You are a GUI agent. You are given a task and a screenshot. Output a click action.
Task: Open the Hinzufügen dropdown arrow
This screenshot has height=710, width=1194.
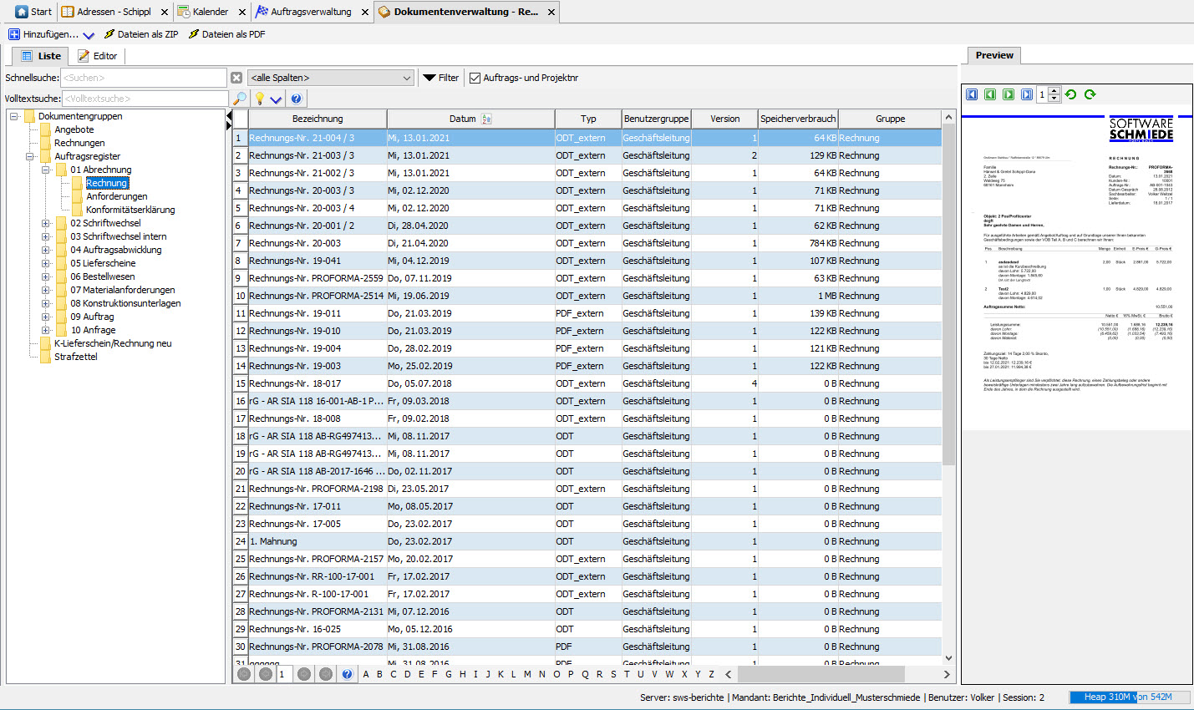click(x=89, y=35)
